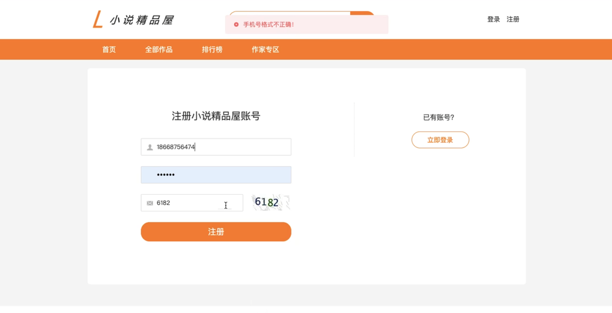Click the orange L logo icon

[97, 19]
